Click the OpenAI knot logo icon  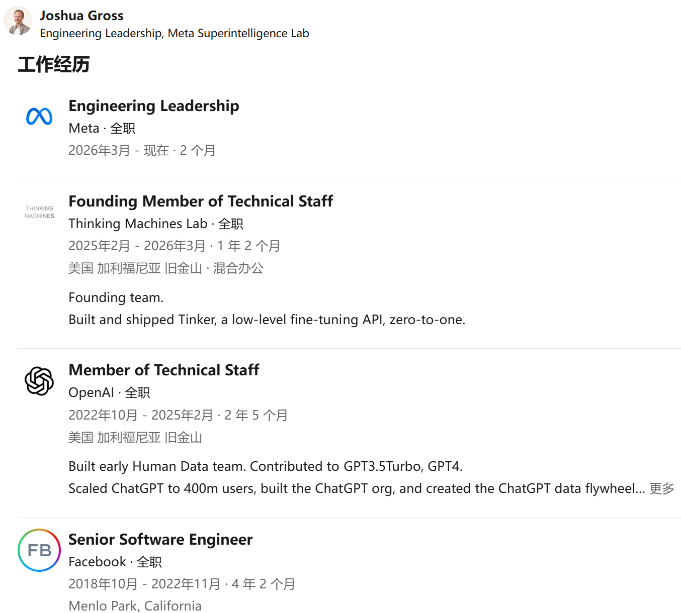coord(39,381)
